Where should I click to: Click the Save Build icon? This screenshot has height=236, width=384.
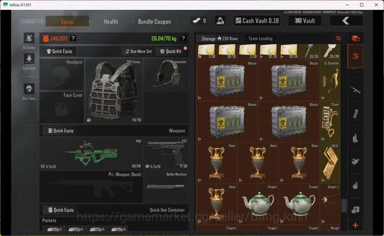29,59
